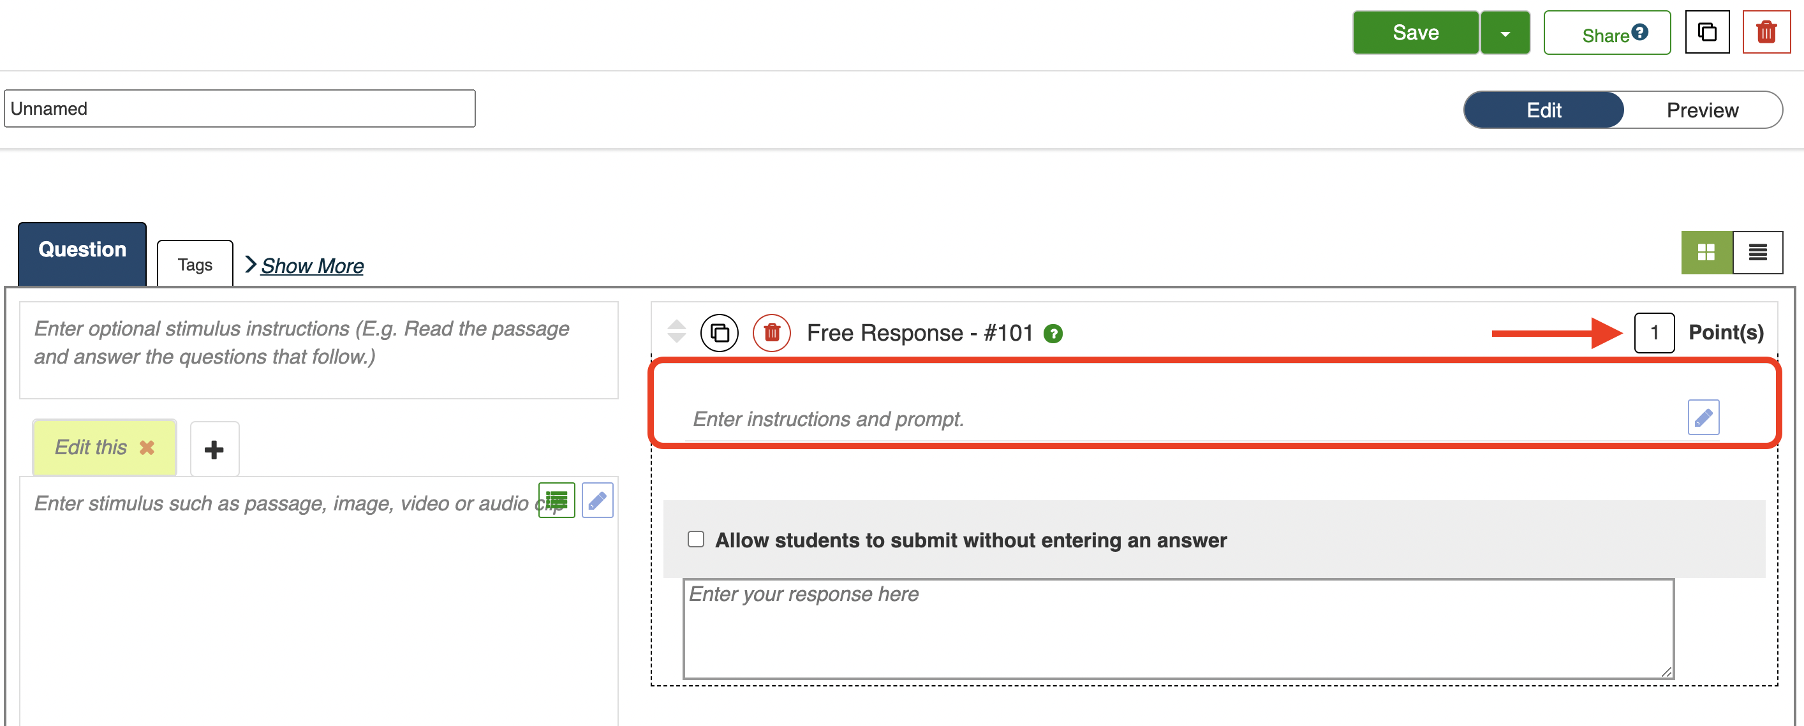This screenshot has width=1804, height=726.
Task: Click the green table icon in stimulus
Action: [556, 500]
